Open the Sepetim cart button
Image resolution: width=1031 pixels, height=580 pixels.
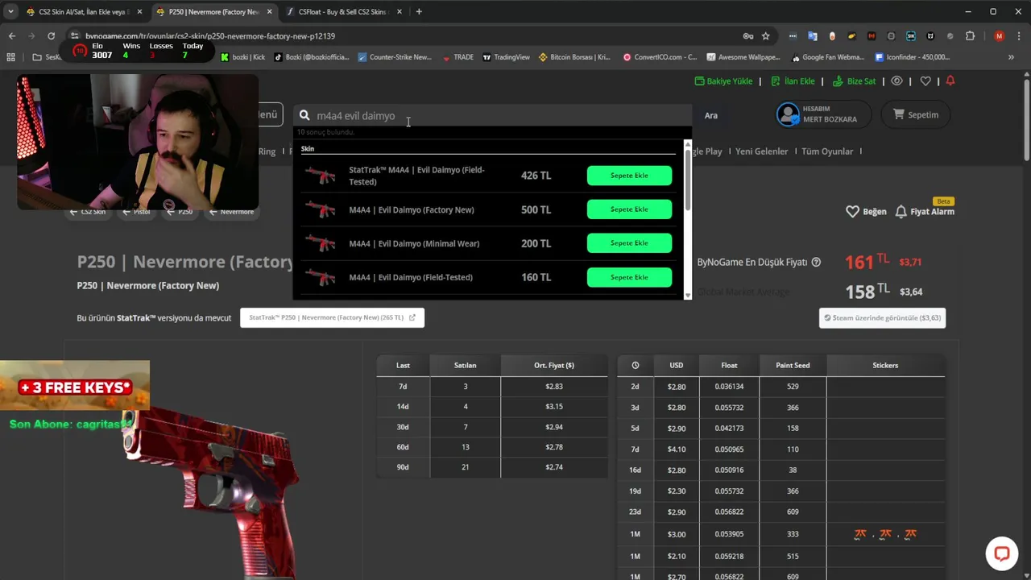coord(915,114)
